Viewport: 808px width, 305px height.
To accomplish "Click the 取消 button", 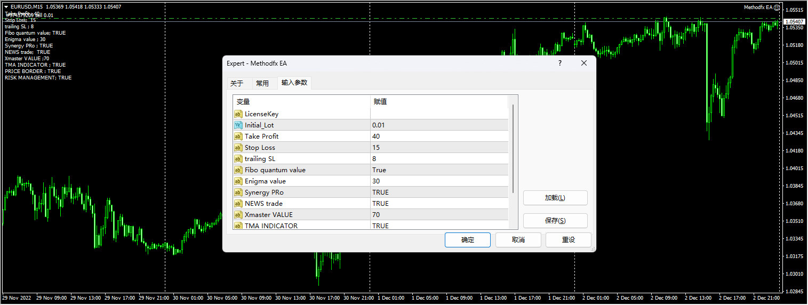I will tap(518, 240).
